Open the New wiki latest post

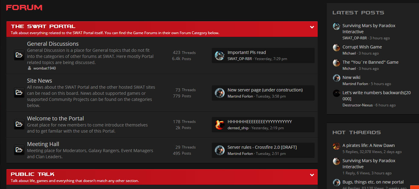pyautogui.click(x=351, y=77)
